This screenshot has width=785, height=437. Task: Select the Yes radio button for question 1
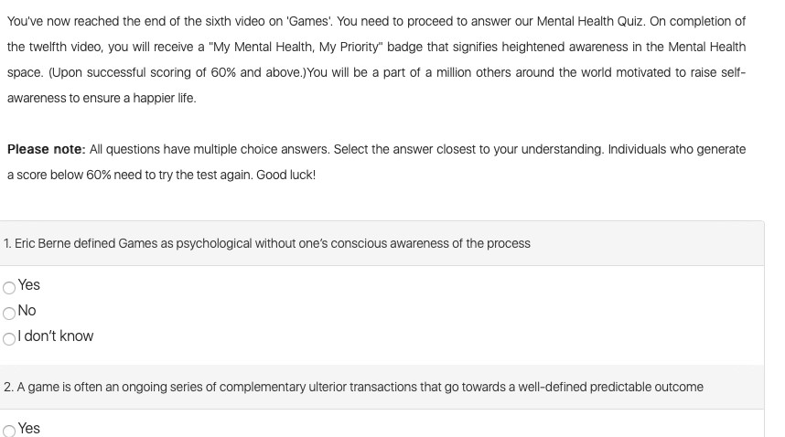click(9, 287)
